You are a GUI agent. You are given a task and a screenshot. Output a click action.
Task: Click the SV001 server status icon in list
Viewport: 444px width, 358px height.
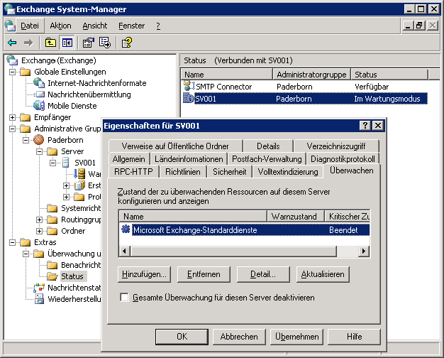pyautogui.click(x=188, y=98)
